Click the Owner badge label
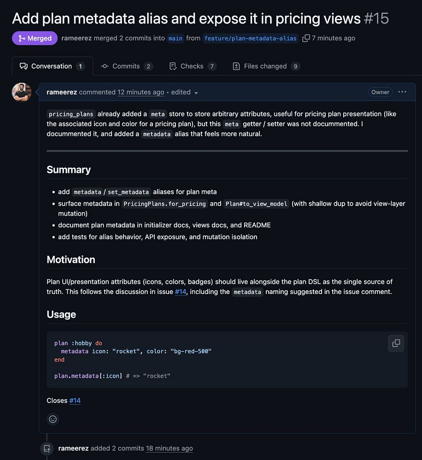Screen dimensions: 422x460 point(380,92)
